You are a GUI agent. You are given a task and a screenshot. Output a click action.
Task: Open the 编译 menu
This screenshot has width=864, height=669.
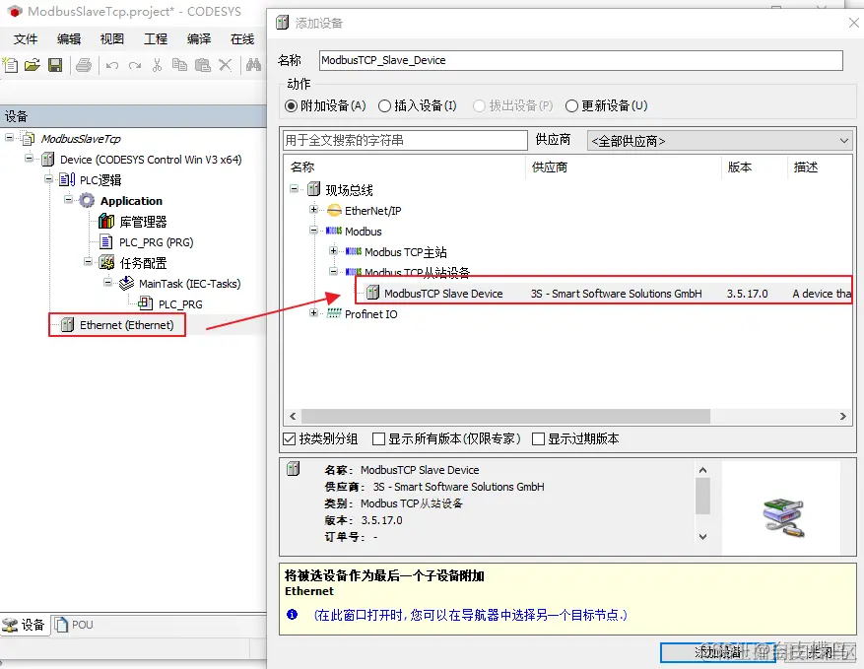[x=199, y=39]
